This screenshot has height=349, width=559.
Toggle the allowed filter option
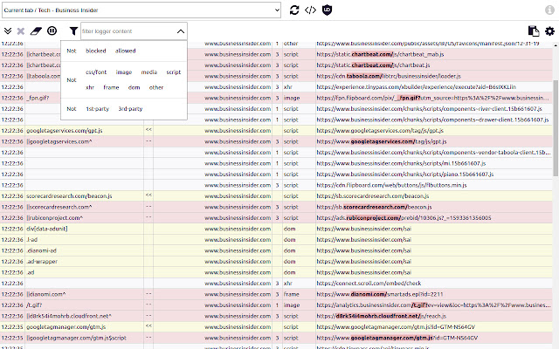pos(125,51)
